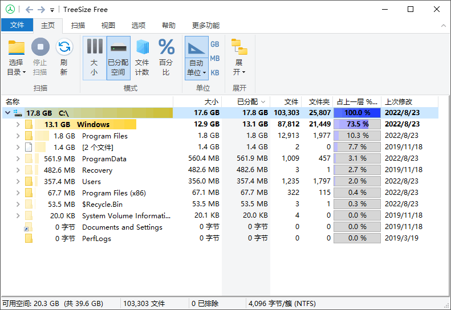Toggle 百分比 percent mode
This screenshot has height=310, width=451.
166,58
